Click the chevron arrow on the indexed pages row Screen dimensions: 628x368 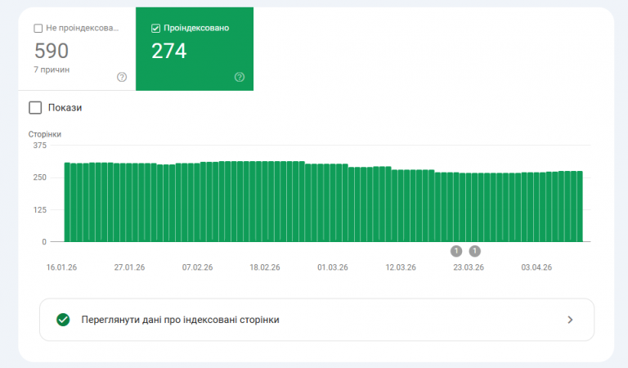(570, 320)
